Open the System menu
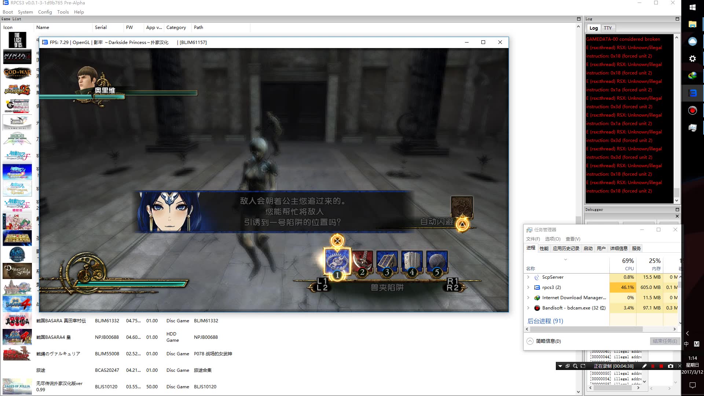Image resolution: width=704 pixels, height=396 pixels. tap(25, 12)
